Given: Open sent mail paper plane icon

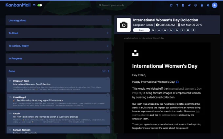Looking at the screenshot, I should pos(189,5).
